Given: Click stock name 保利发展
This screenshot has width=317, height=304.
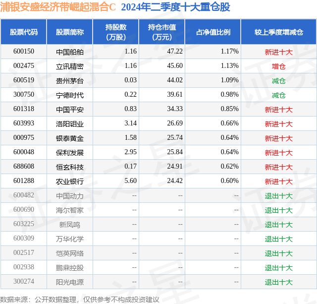Looking at the screenshot, I should point(70,153).
